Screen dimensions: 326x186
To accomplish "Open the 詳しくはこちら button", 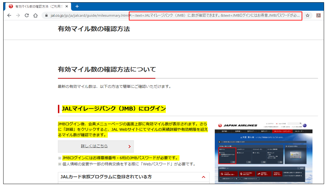I will tap(96, 146).
